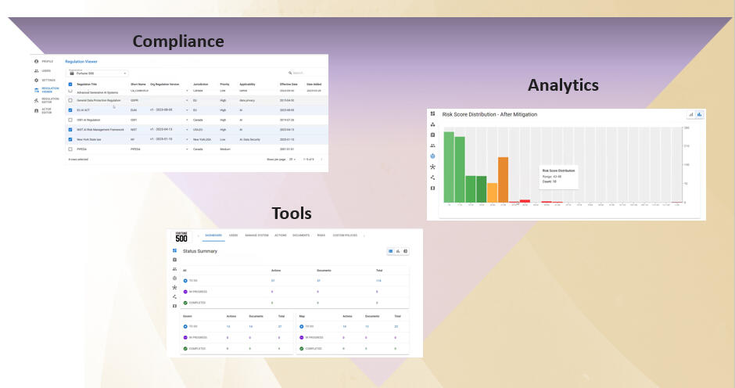
Task: Select the Users tab in Tools
Action: 234,235
